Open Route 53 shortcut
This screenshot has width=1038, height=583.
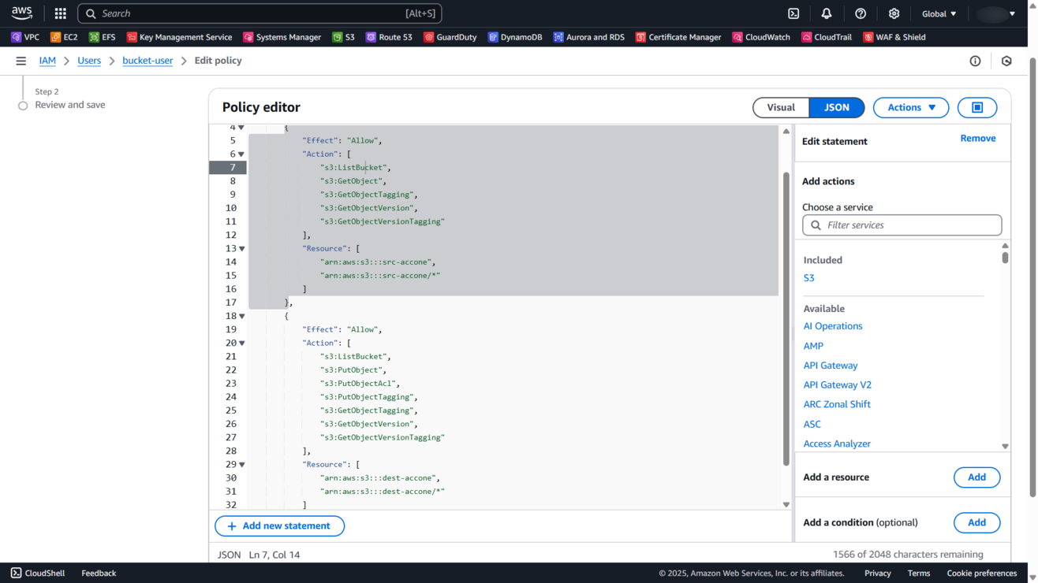(x=389, y=37)
